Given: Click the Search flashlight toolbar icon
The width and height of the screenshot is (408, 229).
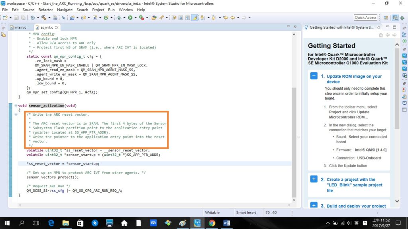Looking at the screenshot, I should (161, 17).
